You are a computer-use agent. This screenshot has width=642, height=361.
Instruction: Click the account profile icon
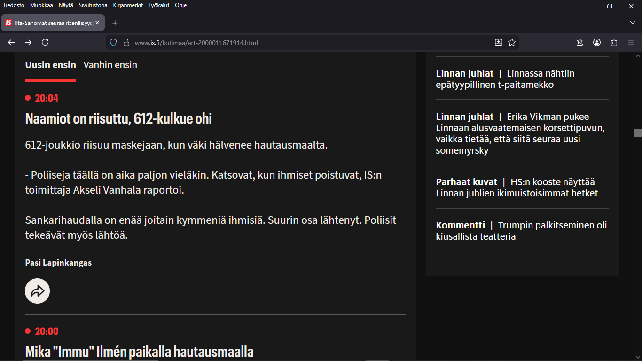597,42
